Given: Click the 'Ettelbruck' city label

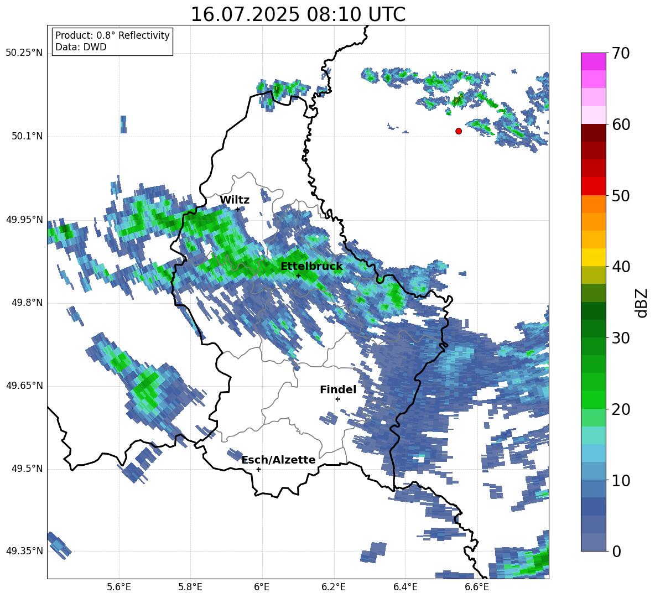Looking at the screenshot, I should coord(311,267).
